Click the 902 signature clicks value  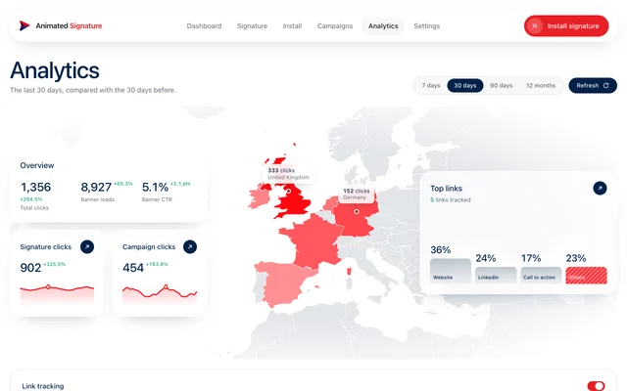(x=30, y=268)
